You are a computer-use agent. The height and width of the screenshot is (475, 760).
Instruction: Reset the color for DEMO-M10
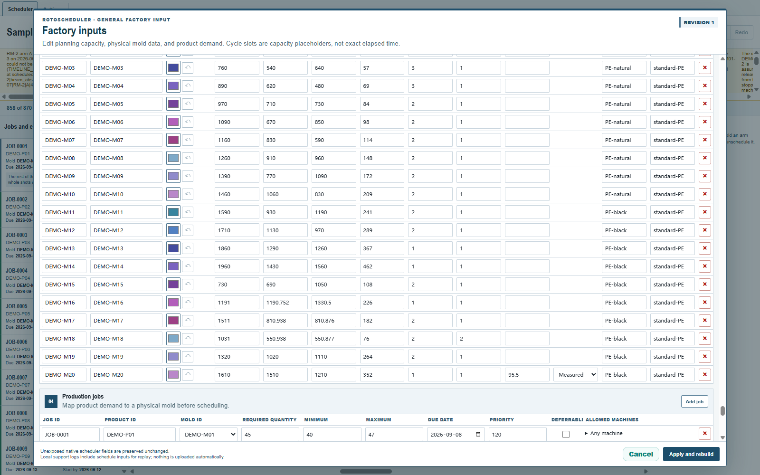[x=188, y=194]
